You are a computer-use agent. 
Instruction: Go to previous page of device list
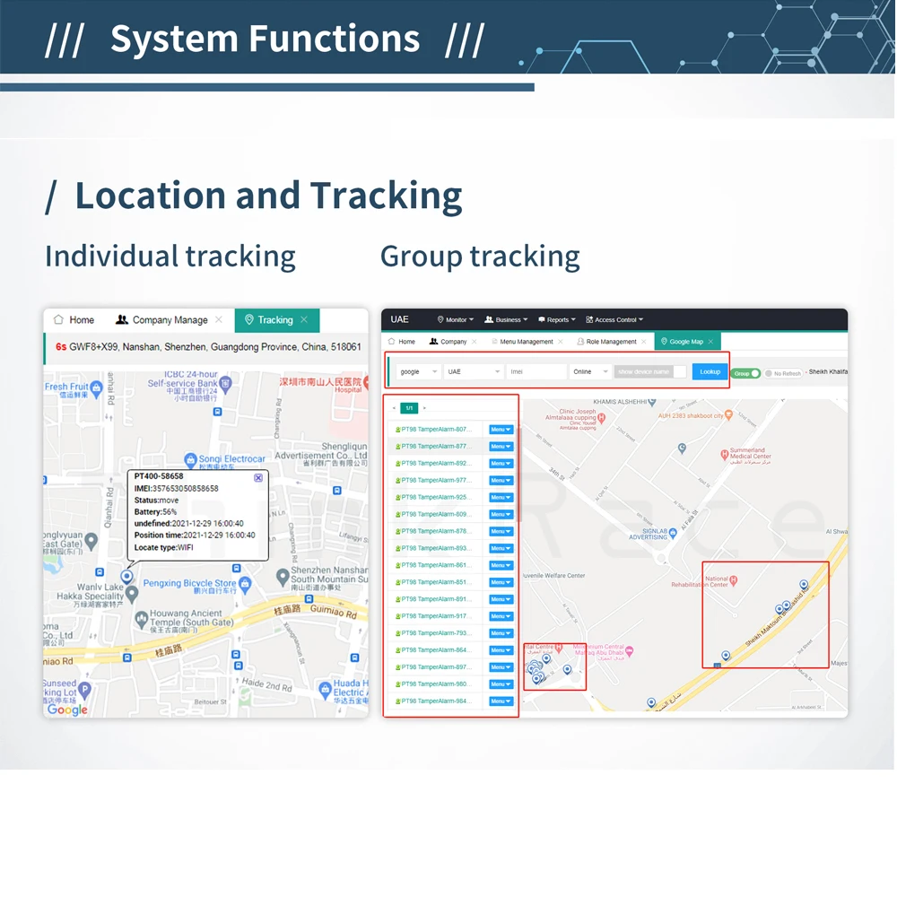pos(394,408)
